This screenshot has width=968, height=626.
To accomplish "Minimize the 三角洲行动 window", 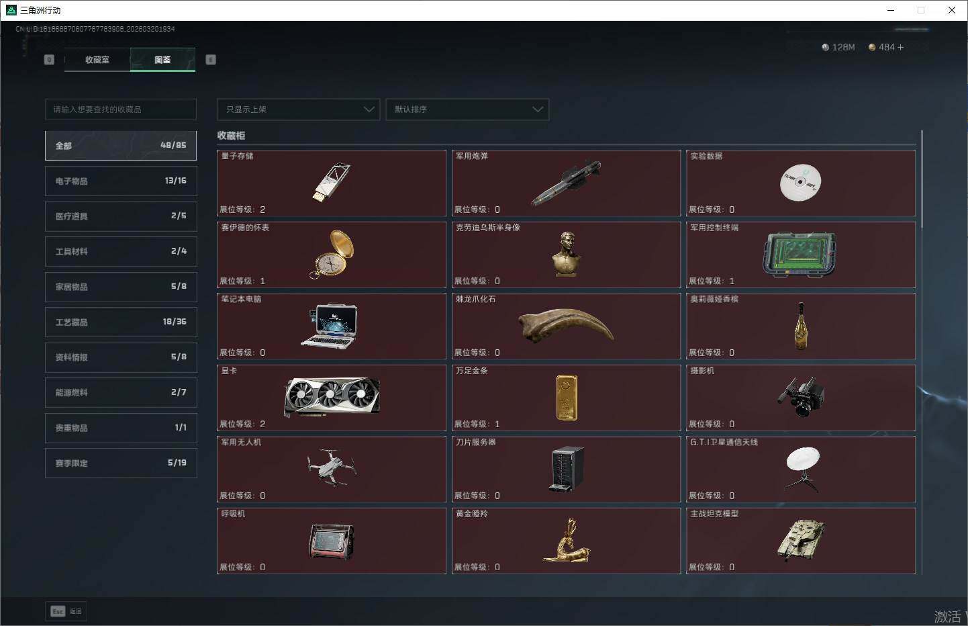I will 891,10.
